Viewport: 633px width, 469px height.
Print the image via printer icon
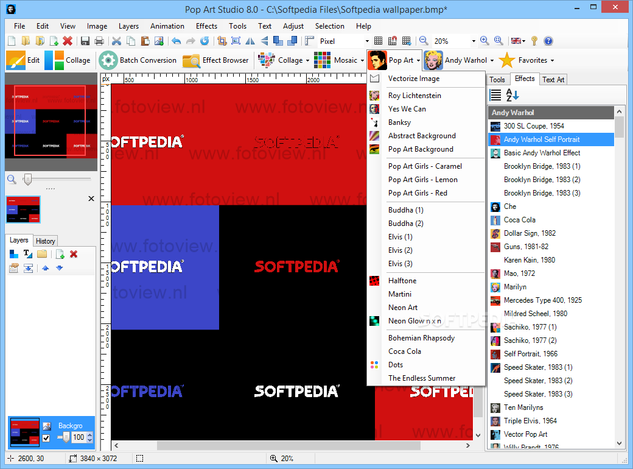pos(99,41)
